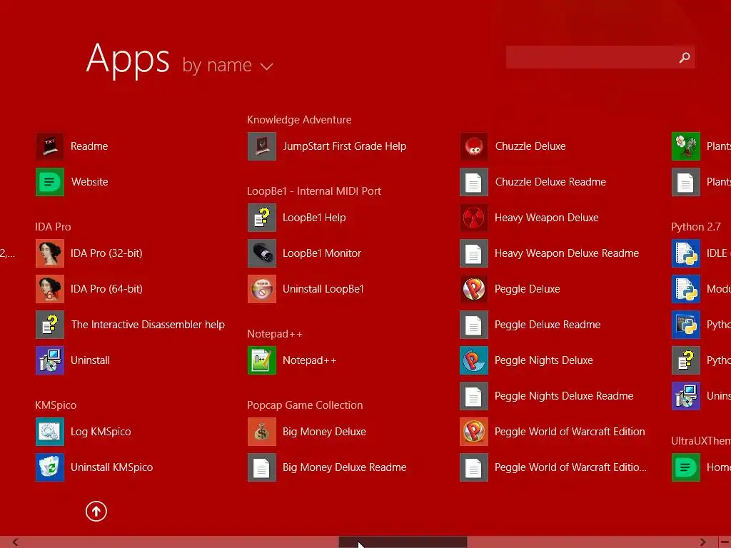Launch Peggle Deluxe icon
The width and height of the screenshot is (731, 548).
(474, 289)
